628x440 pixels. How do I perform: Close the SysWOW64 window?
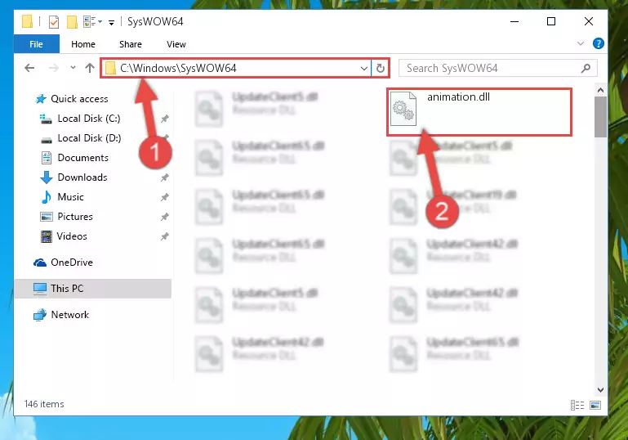(x=588, y=21)
